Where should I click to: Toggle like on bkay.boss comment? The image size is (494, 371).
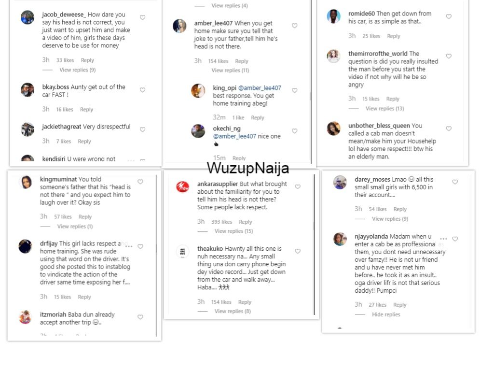click(142, 90)
